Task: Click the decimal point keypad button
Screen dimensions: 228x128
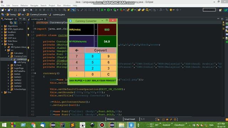Action: [x=77, y=74]
